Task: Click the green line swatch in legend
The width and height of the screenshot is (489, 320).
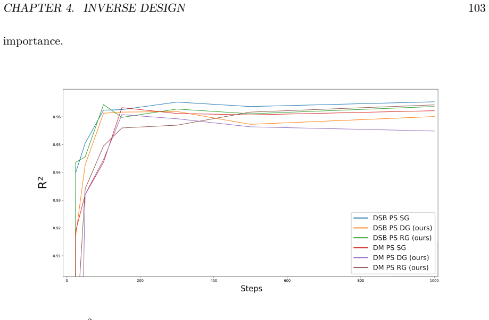Action: tap(361, 238)
